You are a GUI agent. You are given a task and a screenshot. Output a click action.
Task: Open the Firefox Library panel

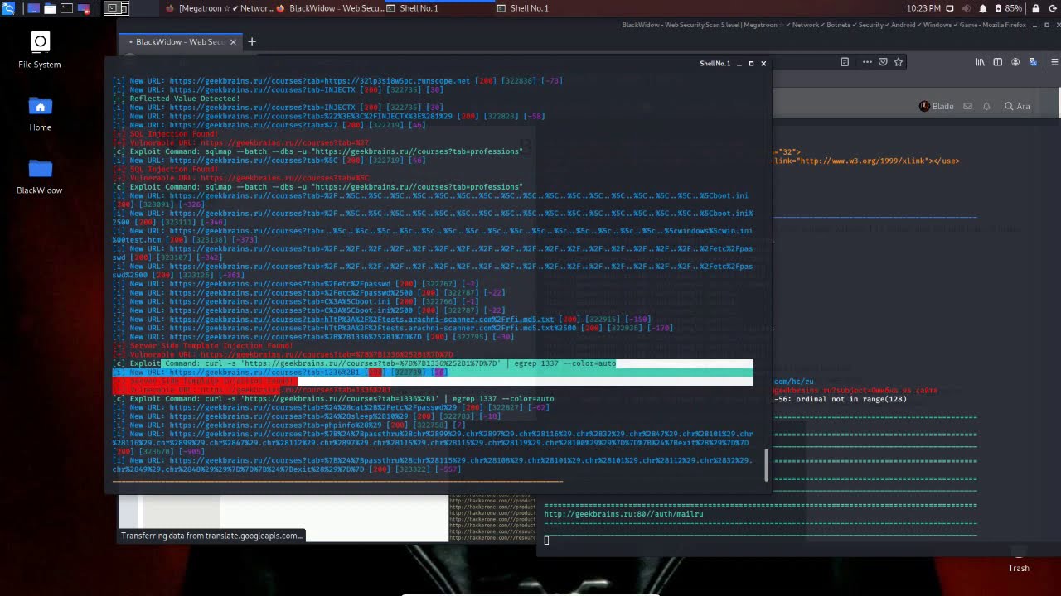coord(981,62)
